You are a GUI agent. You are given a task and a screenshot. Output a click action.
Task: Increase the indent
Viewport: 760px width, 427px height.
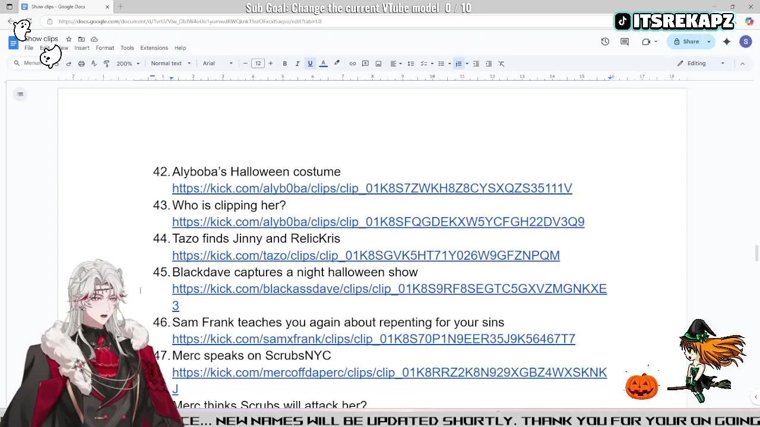489,63
